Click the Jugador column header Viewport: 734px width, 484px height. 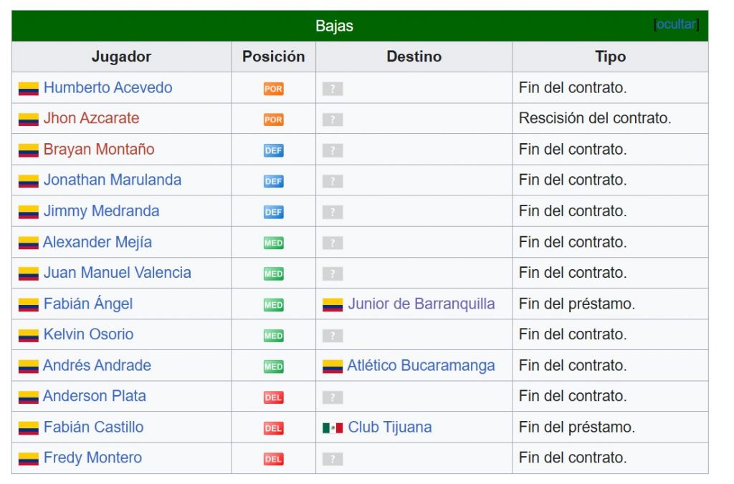coord(121,57)
